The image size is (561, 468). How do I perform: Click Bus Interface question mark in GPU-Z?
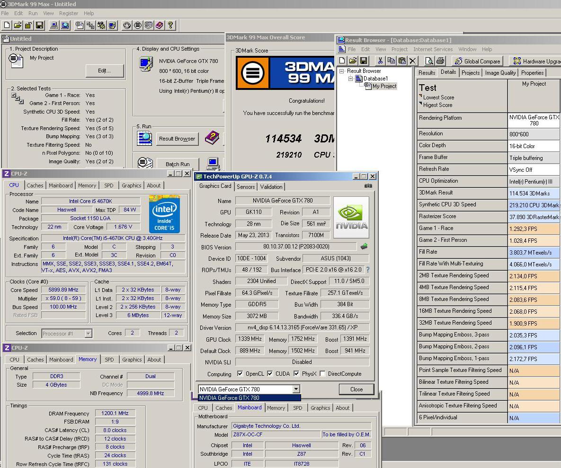pyautogui.click(x=368, y=270)
